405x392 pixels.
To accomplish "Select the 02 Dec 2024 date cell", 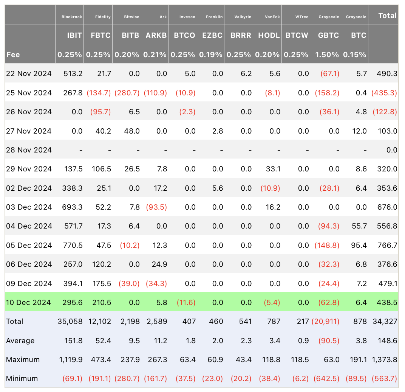I will [x=29, y=188].
